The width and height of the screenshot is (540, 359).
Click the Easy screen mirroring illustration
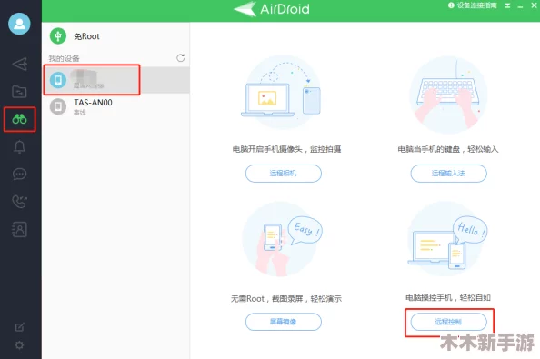pos(283,239)
